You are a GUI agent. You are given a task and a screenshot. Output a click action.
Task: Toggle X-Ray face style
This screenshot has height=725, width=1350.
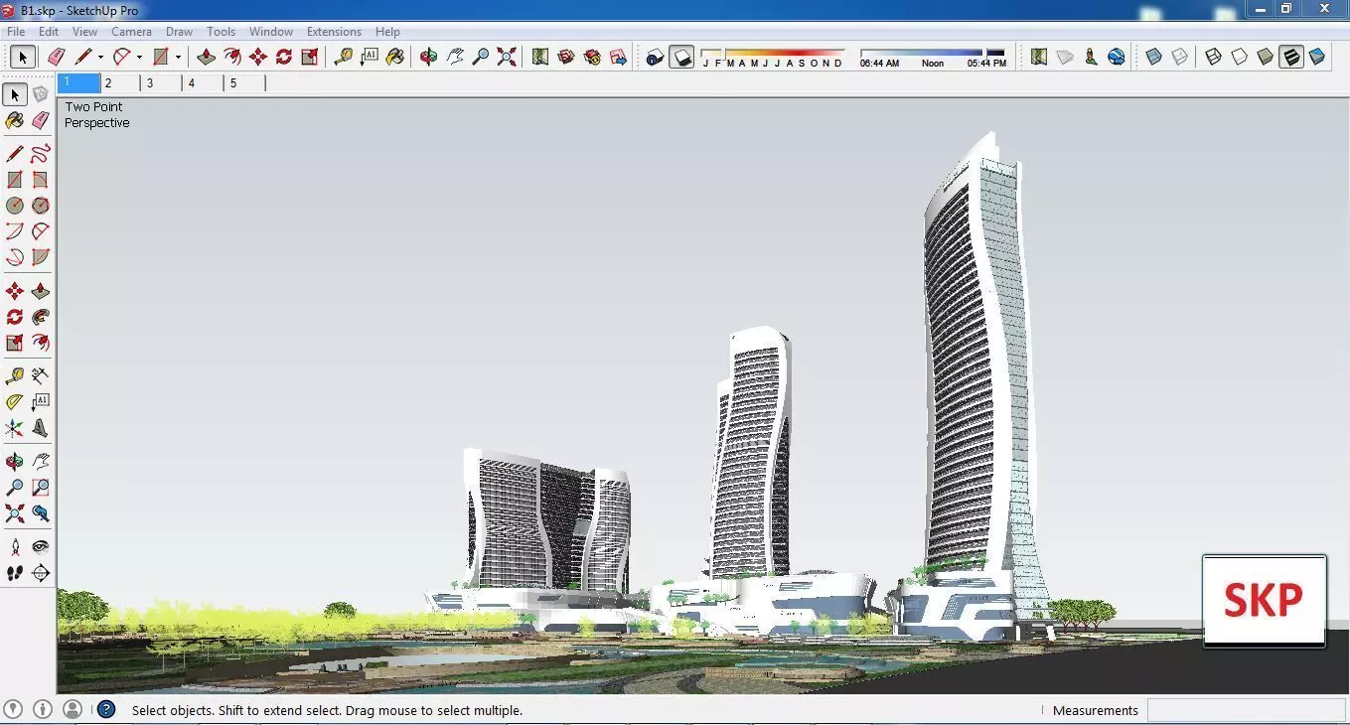pyautogui.click(x=1153, y=57)
